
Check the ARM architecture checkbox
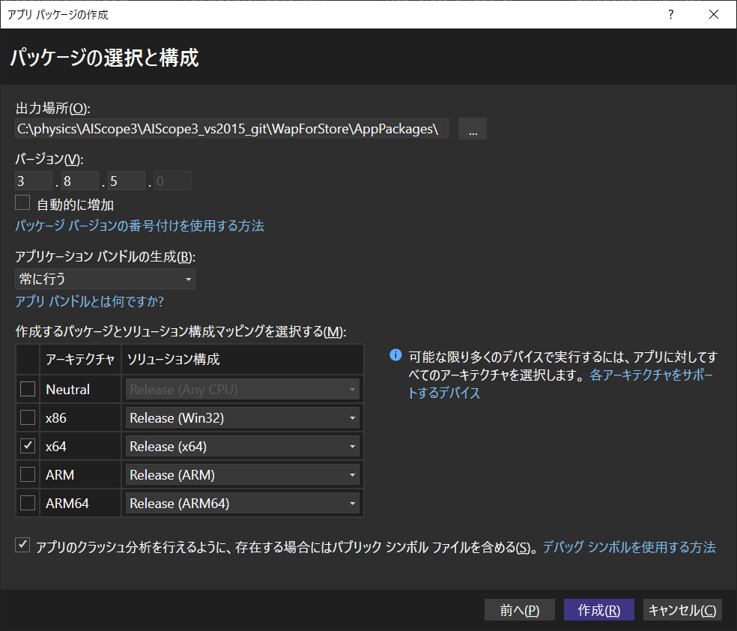(x=27, y=474)
